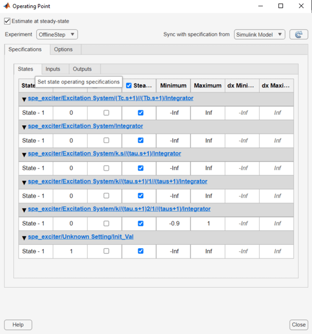Collapse the k.s//(tau.s+1)/Integrator group
Image resolution: width=312 pixels, height=334 pixels.
pos(24,154)
